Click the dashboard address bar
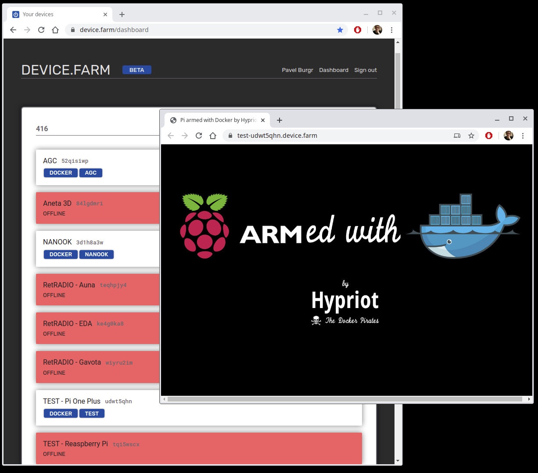This screenshot has width=538, height=473. pos(206,30)
